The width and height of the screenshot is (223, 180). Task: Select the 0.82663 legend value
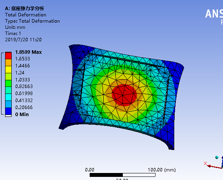point(24,86)
